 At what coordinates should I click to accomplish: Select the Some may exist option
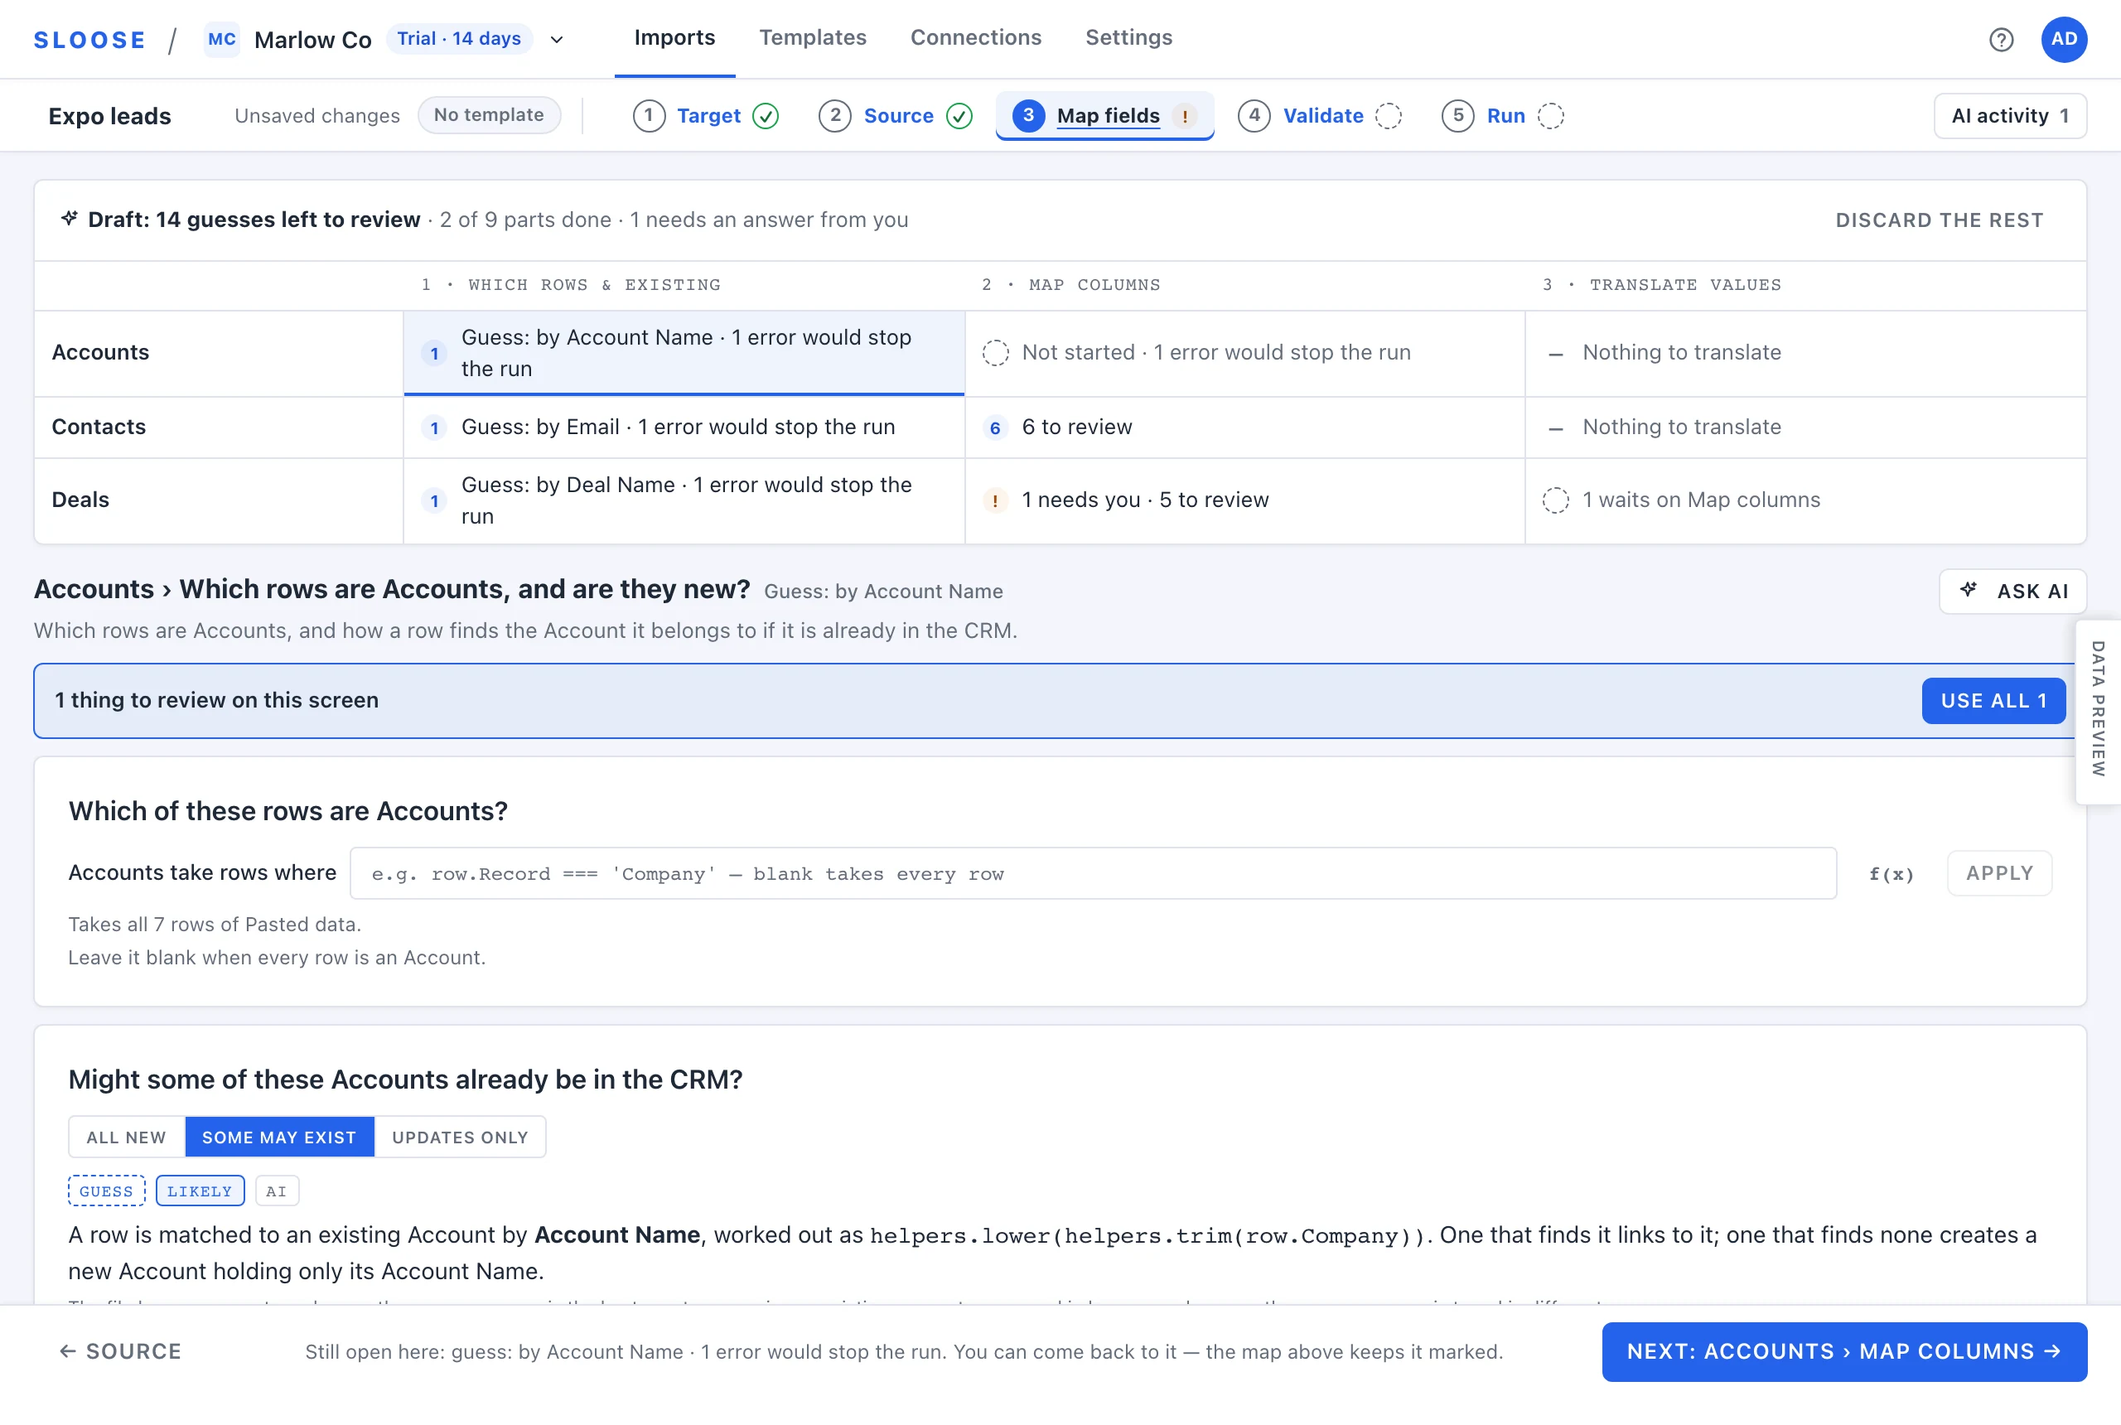pos(279,1137)
